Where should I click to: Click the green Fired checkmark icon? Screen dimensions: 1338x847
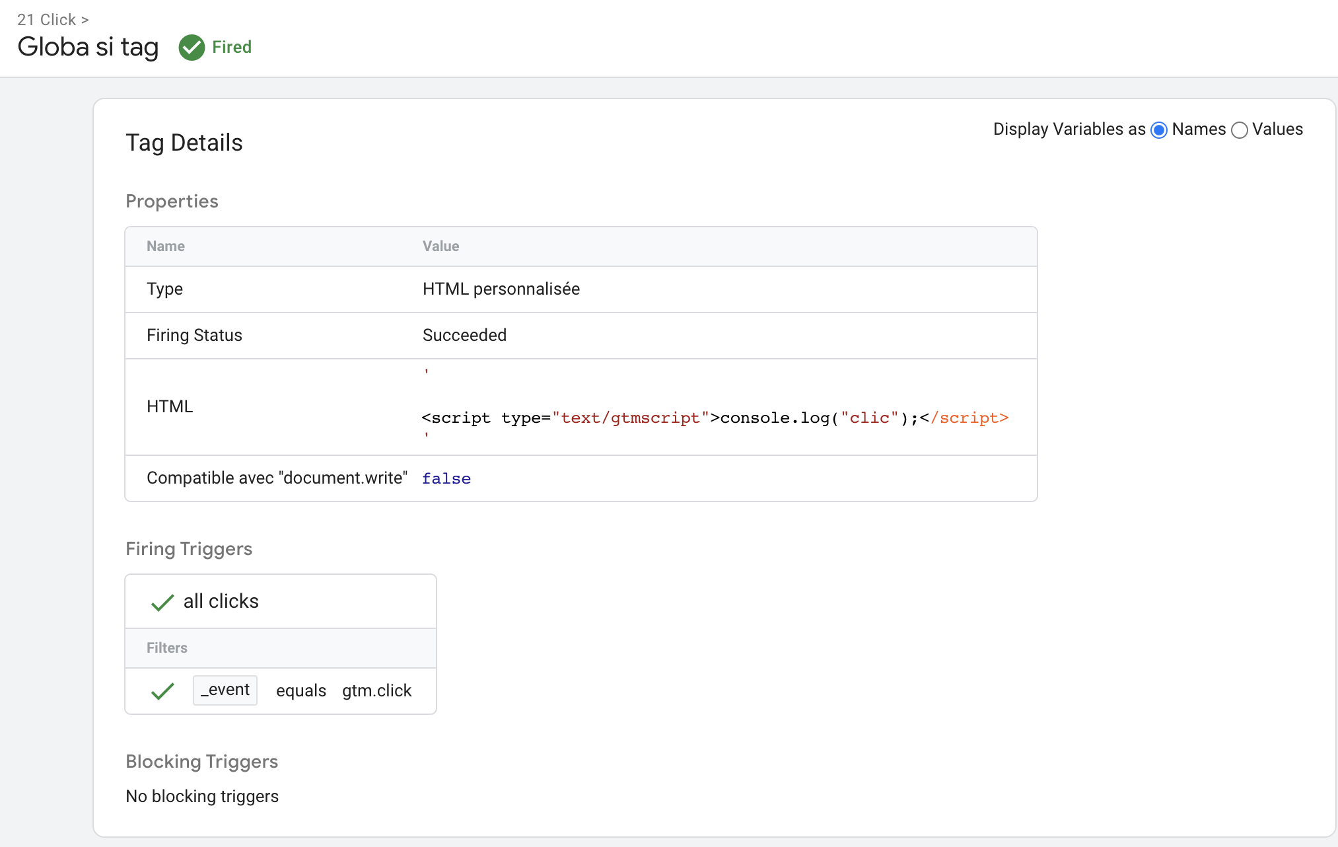(192, 48)
